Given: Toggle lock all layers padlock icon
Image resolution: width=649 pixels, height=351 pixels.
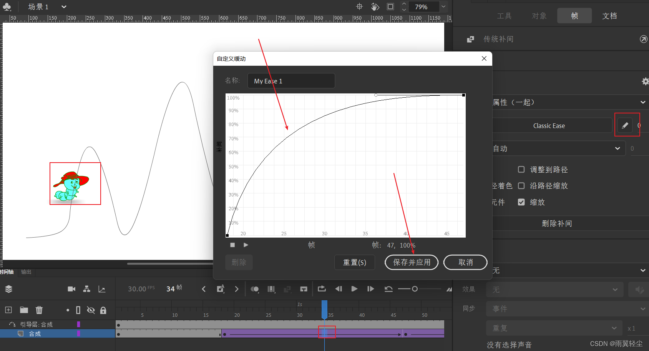Looking at the screenshot, I should tap(103, 310).
